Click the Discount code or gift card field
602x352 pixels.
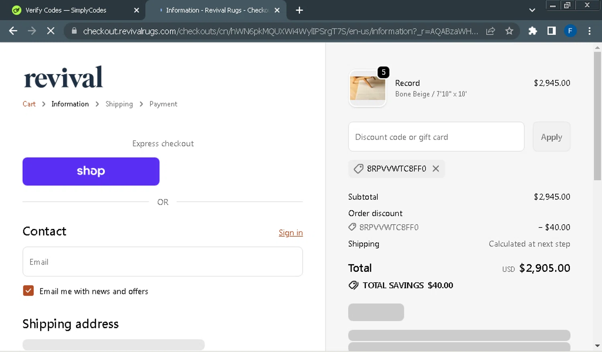(x=436, y=137)
